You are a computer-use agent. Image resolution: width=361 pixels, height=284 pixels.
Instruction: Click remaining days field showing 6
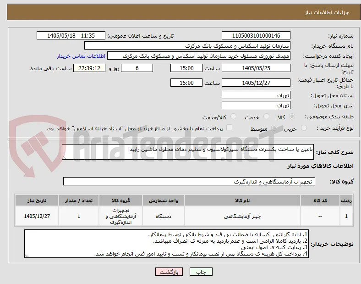(x=137, y=68)
